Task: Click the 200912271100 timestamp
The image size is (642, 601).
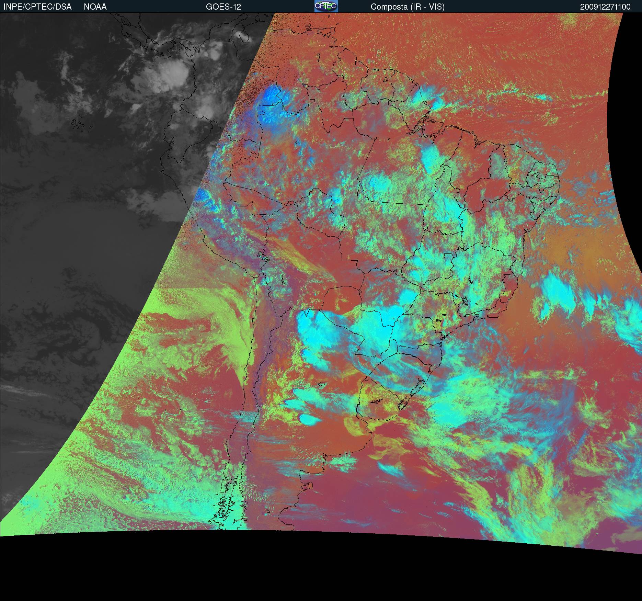Action: [605, 7]
